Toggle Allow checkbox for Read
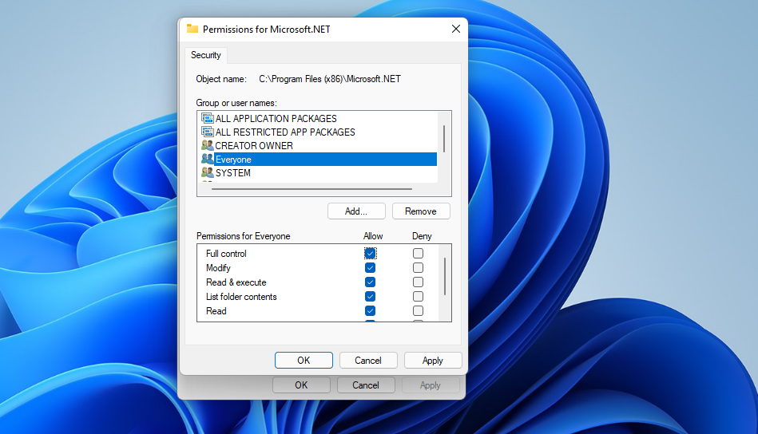758x434 pixels. (370, 310)
